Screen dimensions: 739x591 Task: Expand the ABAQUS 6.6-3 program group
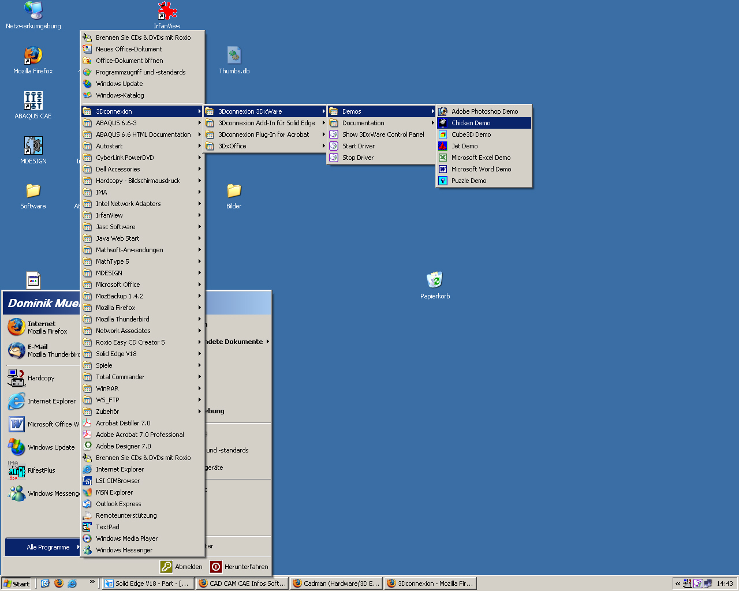pos(142,123)
